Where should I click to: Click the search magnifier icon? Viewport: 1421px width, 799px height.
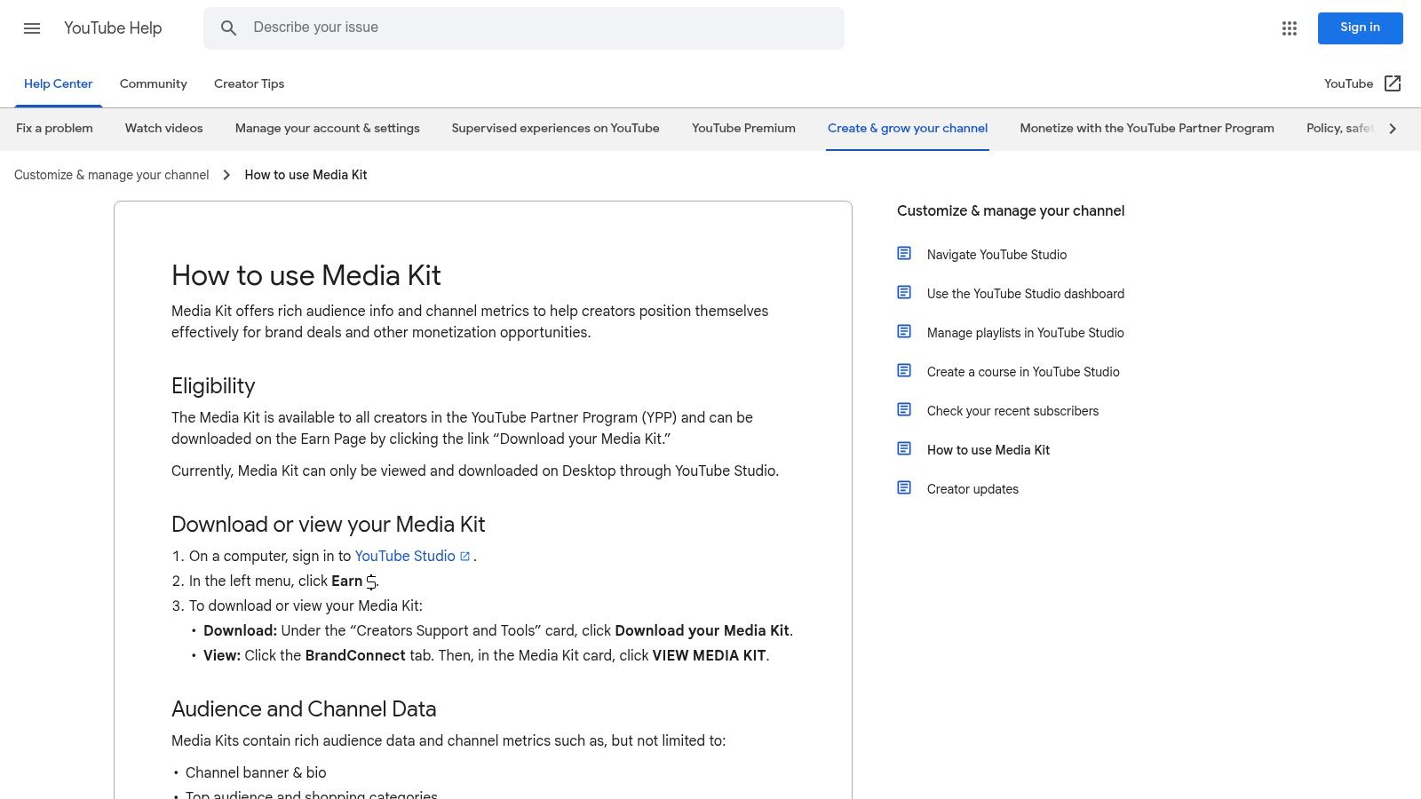[228, 28]
